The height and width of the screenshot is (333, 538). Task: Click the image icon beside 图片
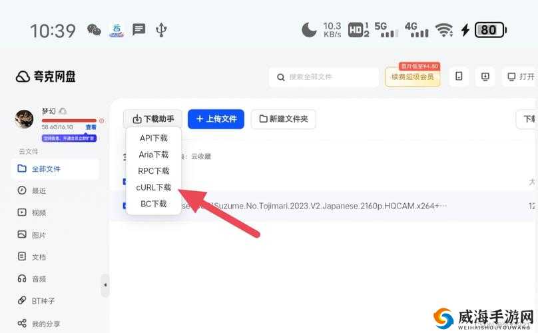22,234
